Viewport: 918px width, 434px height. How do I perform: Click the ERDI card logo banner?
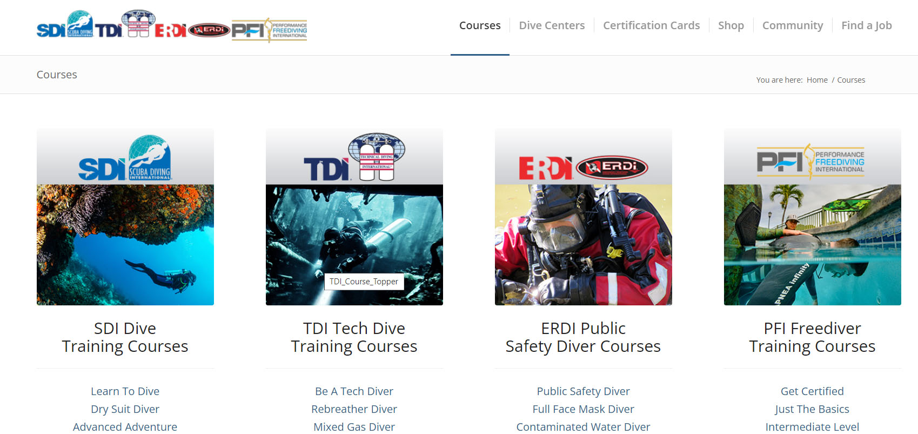[x=584, y=168]
